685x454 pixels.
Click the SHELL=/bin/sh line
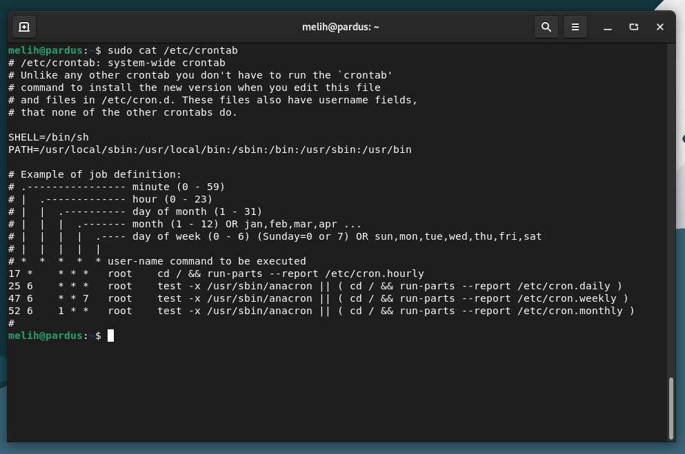48,137
